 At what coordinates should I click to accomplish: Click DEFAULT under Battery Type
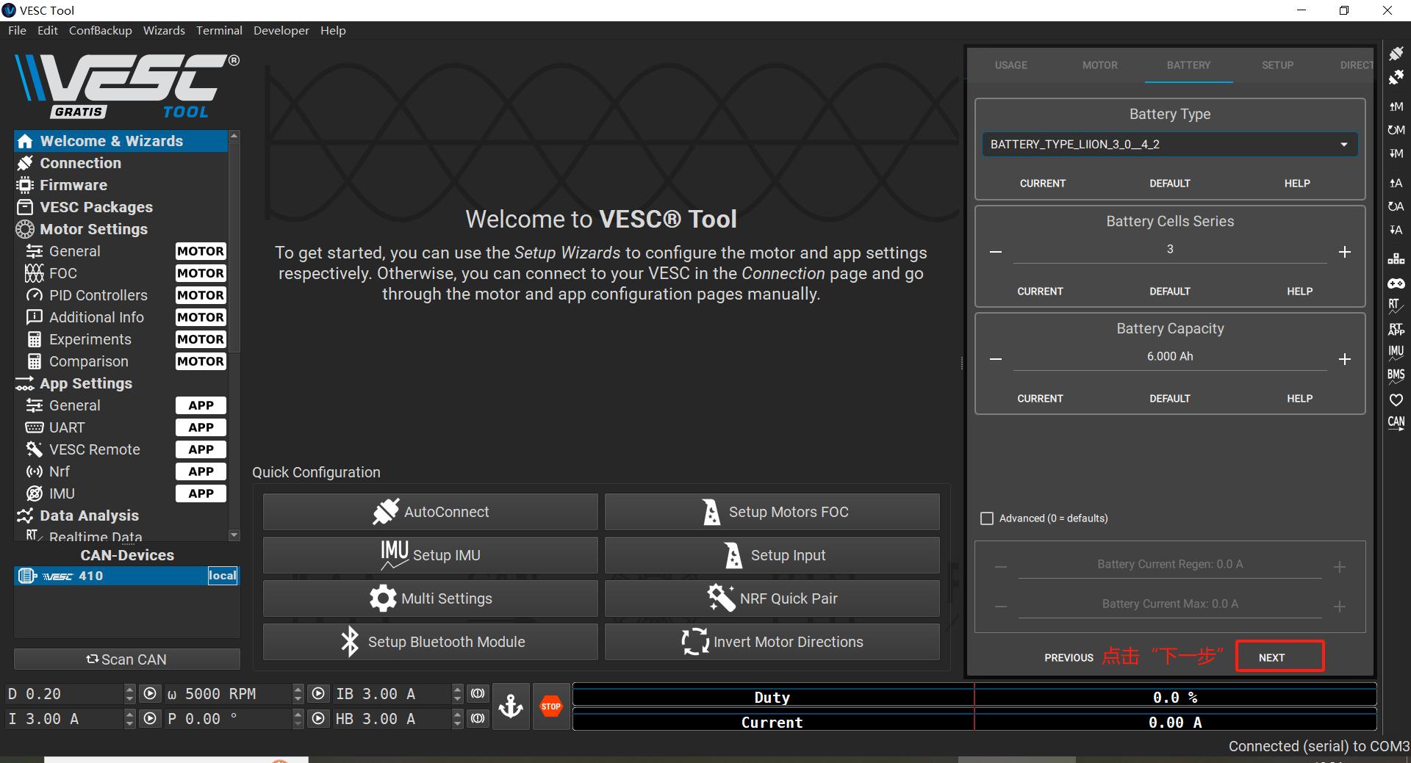(1169, 184)
